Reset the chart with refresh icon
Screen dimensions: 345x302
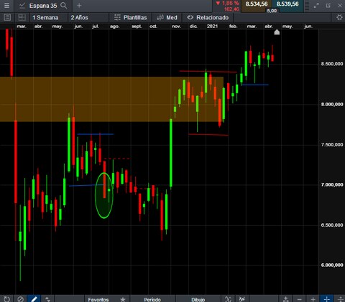(6, 299)
